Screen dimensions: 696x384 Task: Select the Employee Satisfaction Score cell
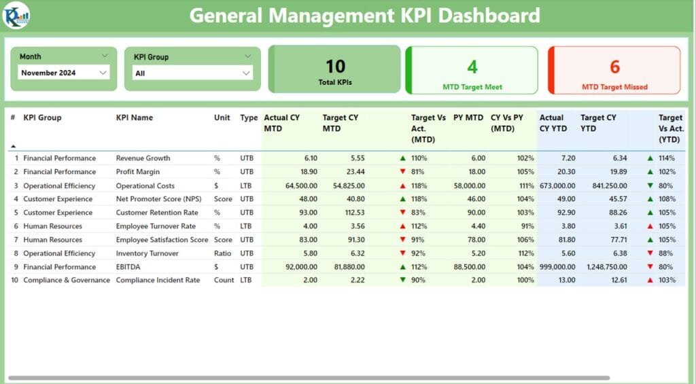pyautogui.click(x=162, y=239)
